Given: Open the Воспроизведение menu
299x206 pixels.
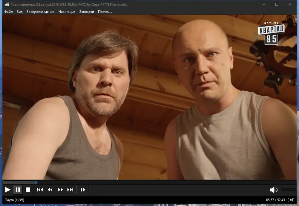Looking at the screenshot, I should click(x=40, y=12).
